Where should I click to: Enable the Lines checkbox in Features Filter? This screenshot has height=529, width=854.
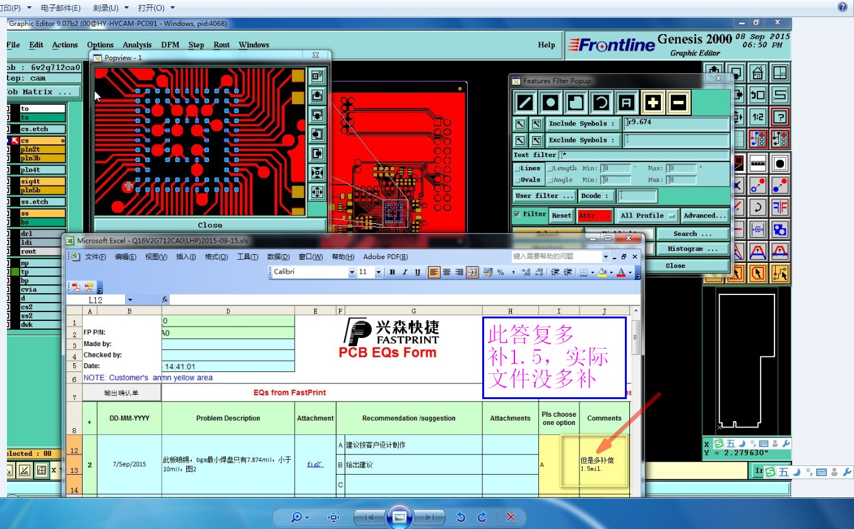tap(517, 168)
